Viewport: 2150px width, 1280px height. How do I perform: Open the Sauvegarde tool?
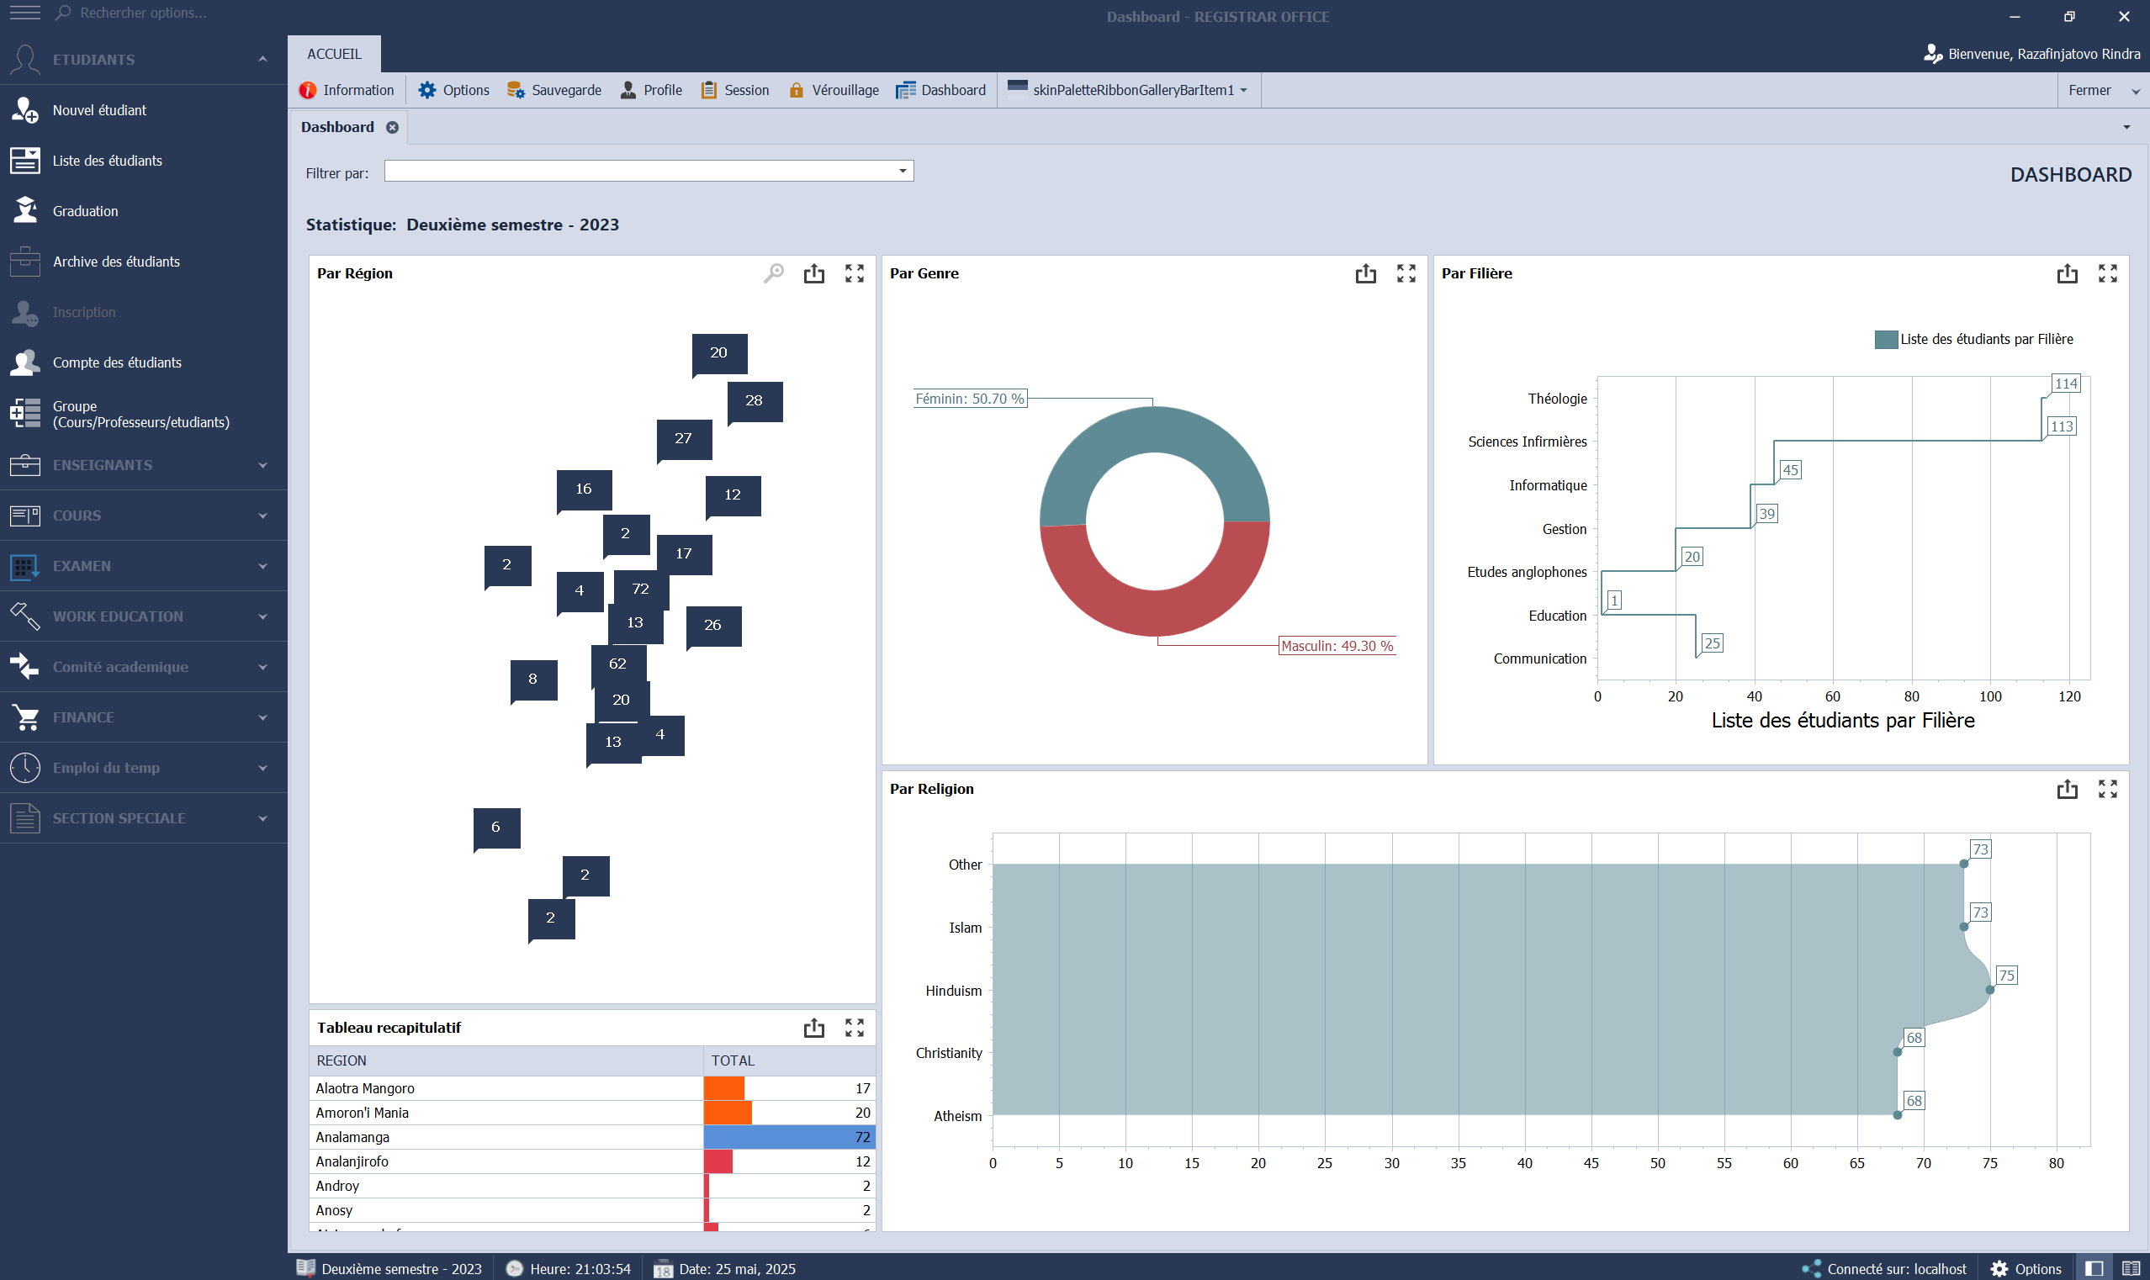[x=555, y=89]
